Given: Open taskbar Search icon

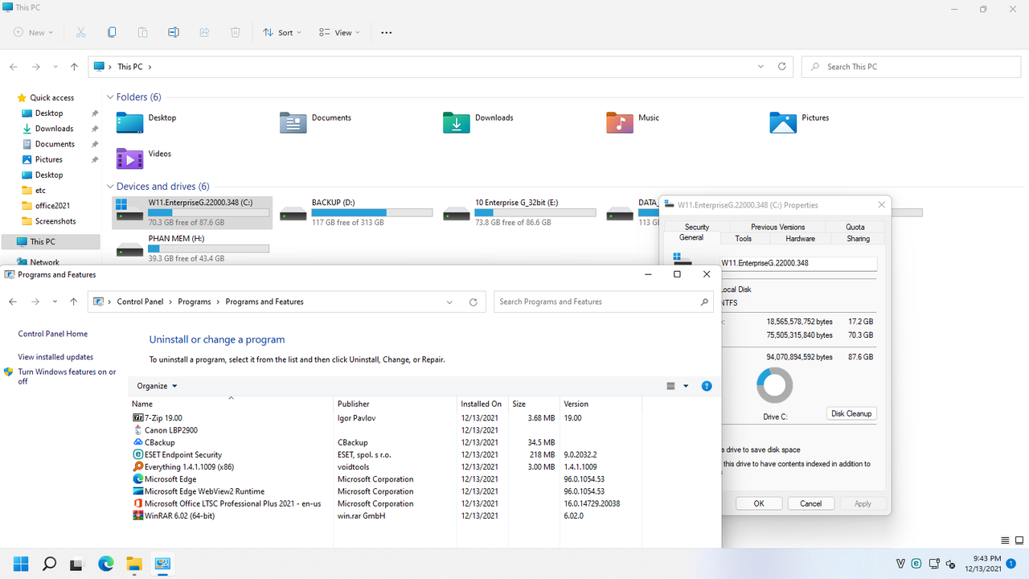Looking at the screenshot, I should (49, 564).
